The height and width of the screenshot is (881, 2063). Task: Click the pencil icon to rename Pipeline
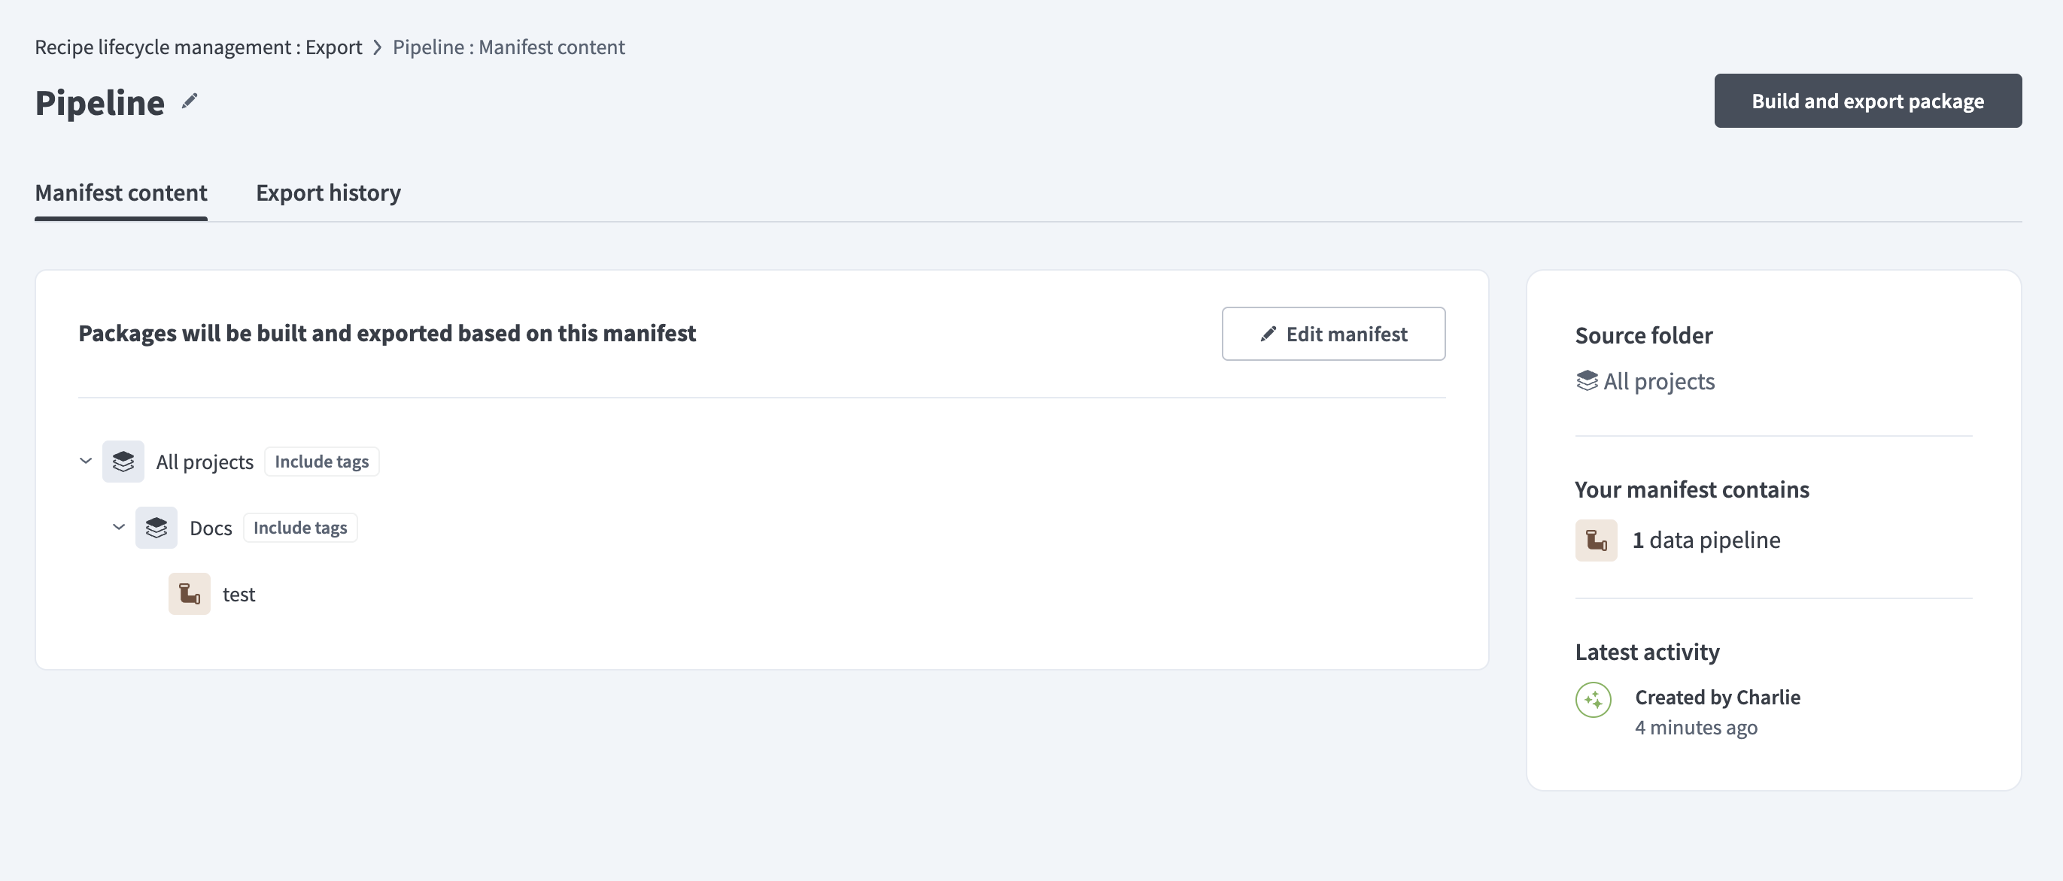click(x=189, y=101)
